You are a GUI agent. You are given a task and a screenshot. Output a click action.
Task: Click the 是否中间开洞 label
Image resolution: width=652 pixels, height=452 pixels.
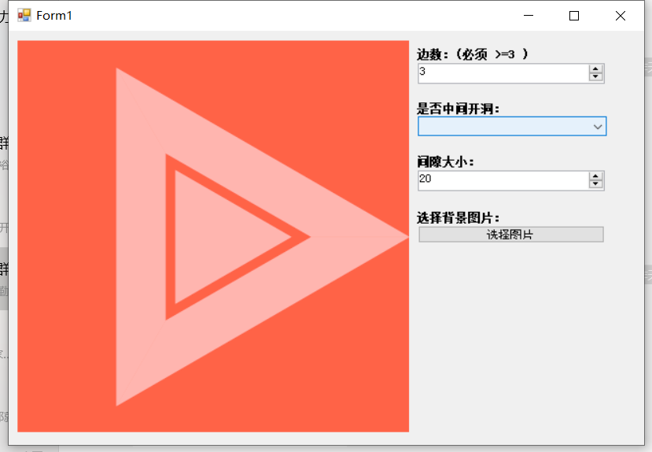pyautogui.click(x=458, y=109)
